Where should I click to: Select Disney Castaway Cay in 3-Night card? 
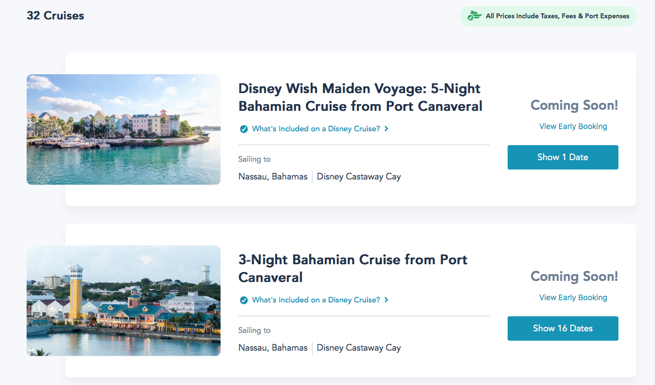point(359,348)
